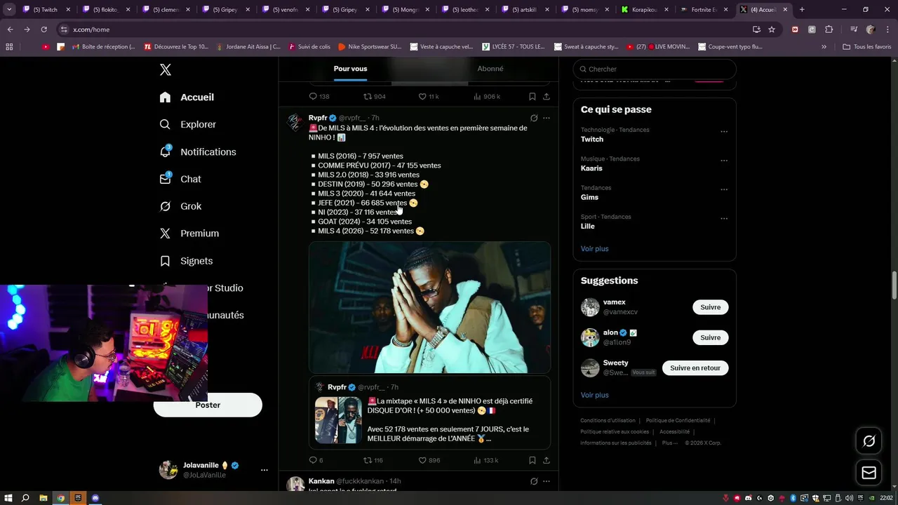
Task: Open the quoted Rvpfr DISQUE D'OR post
Action: point(429,412)
